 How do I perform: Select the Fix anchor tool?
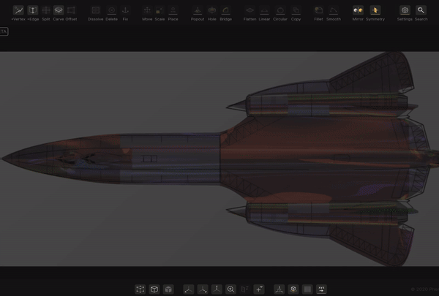coord(125,13)
